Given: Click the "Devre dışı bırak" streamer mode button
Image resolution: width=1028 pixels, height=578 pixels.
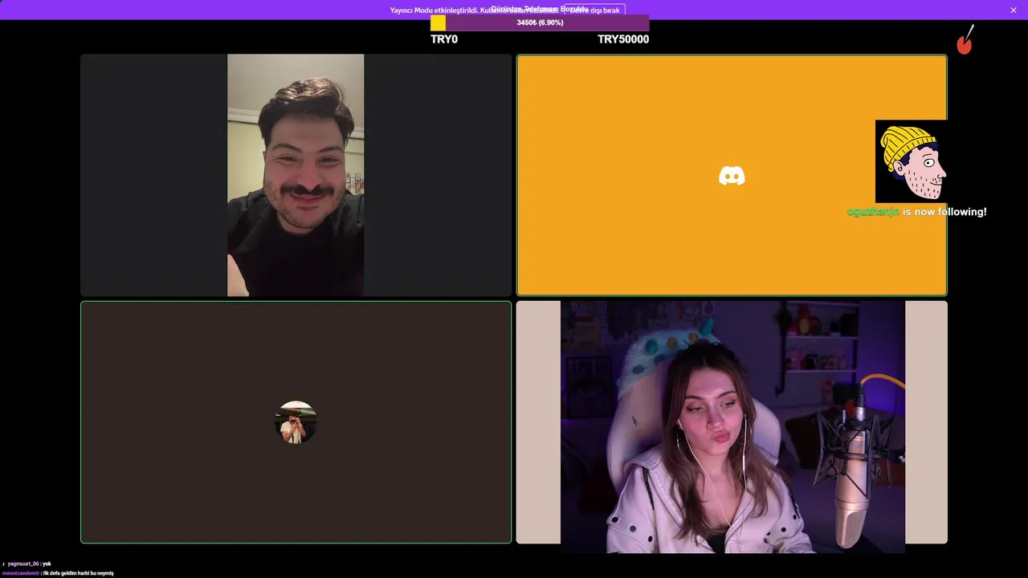Looking at the screenshot, I should [593, 10].
